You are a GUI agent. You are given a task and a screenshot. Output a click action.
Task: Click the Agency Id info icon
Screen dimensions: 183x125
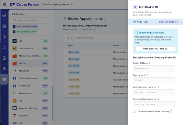point(147,75)
